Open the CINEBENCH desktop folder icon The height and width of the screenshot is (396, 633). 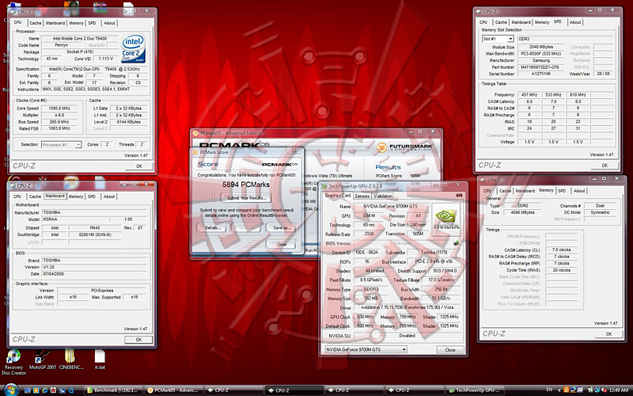(x=71, y=360)
